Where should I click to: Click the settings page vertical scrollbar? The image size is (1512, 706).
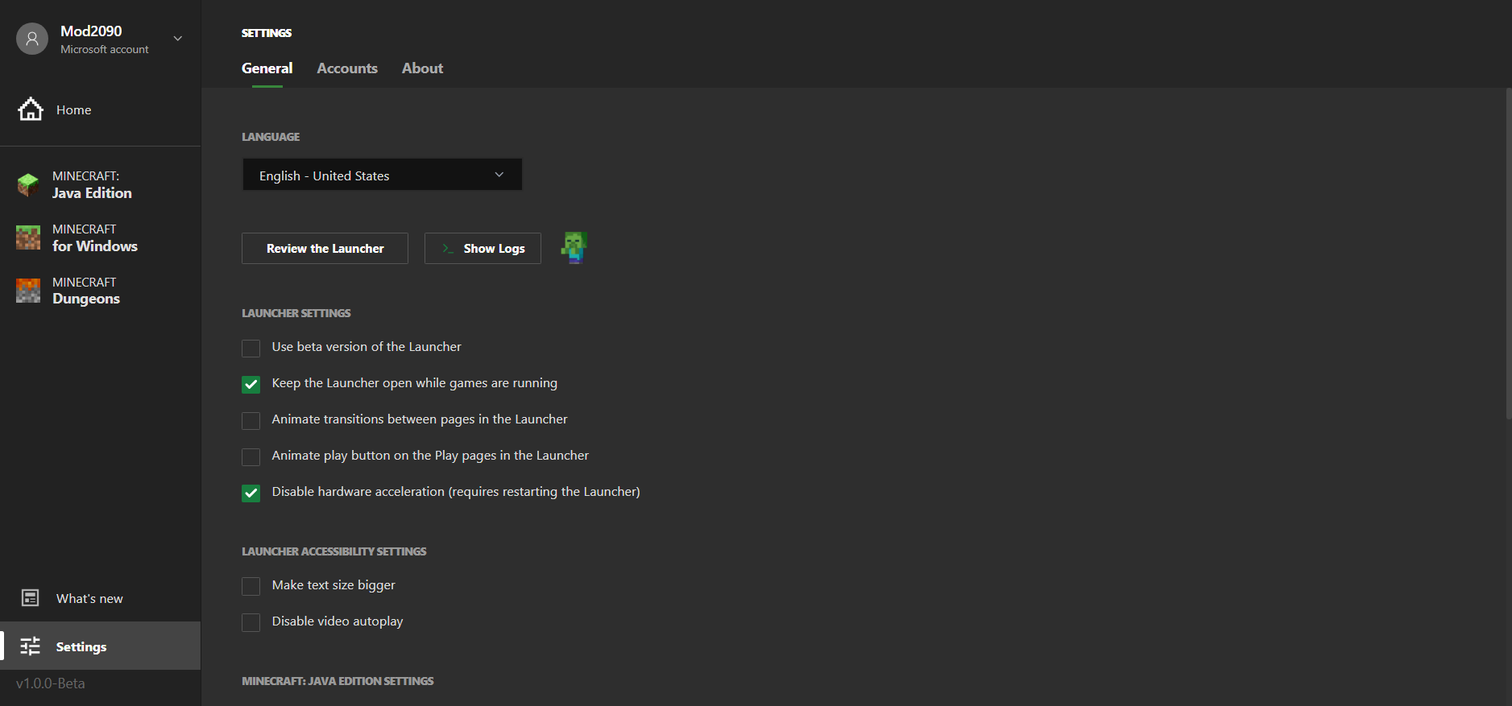[x=1508, y=254]
